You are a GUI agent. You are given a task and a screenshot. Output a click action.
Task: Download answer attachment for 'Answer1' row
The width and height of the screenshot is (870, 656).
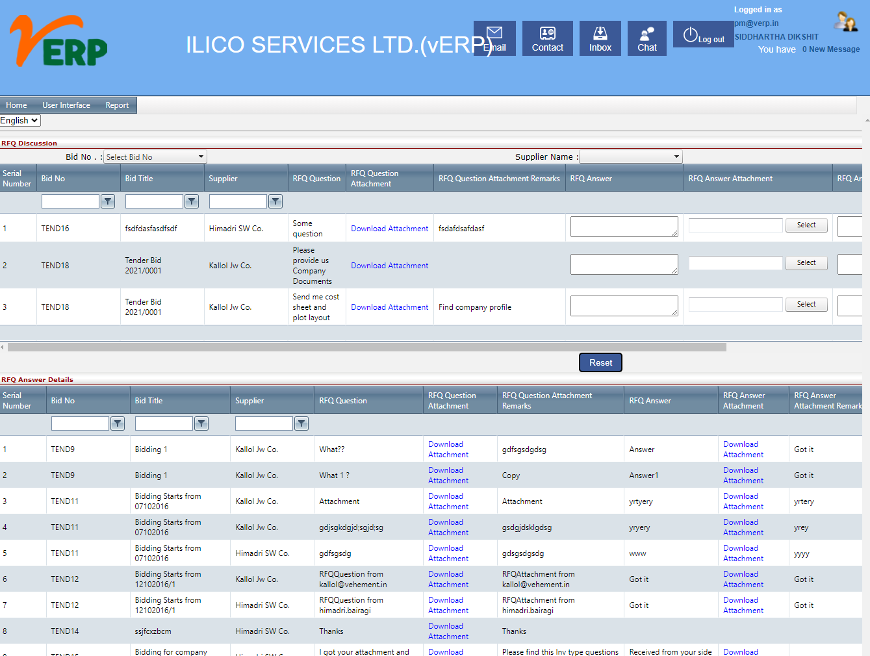pyautogui.click(x=743, y=475)
